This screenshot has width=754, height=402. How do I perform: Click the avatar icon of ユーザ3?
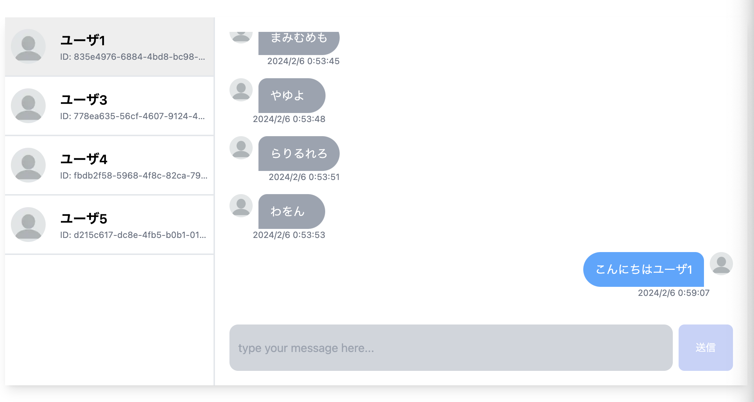point(28,106)
